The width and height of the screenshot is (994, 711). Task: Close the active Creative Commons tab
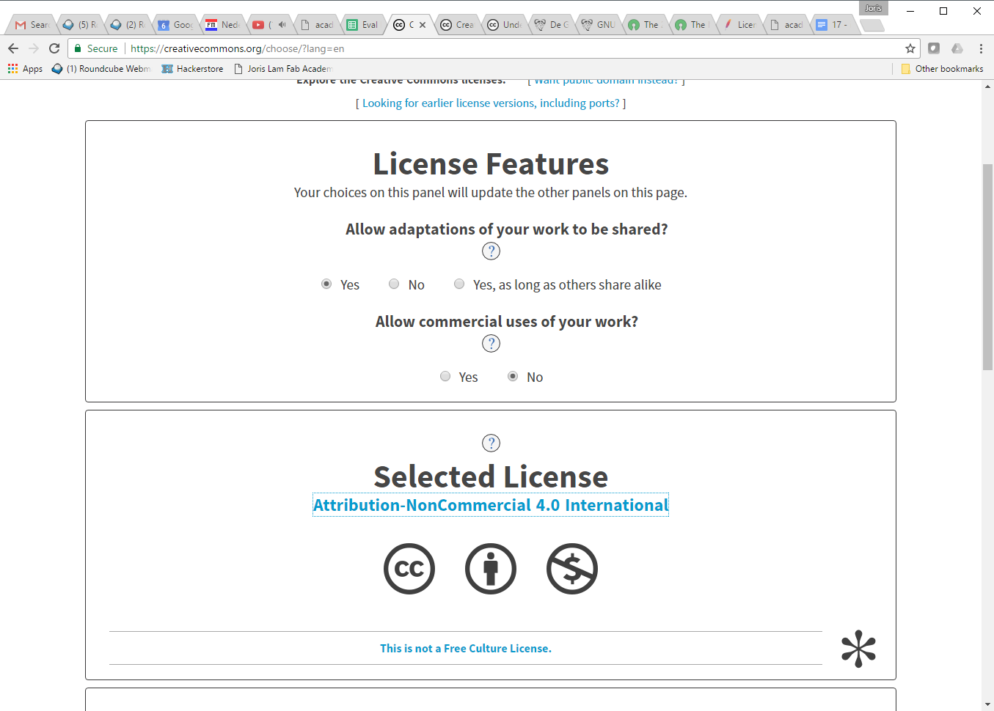[423, 25]
